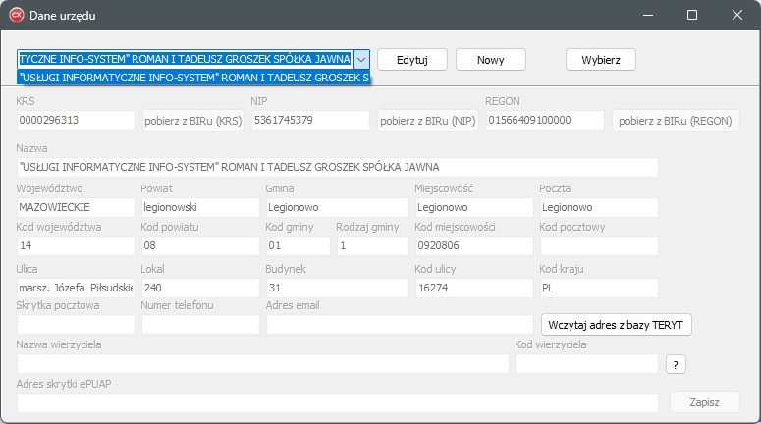This screenshot has height=424, width=761.
Task: Click the Zapisz button
Action: pos(704,401)
